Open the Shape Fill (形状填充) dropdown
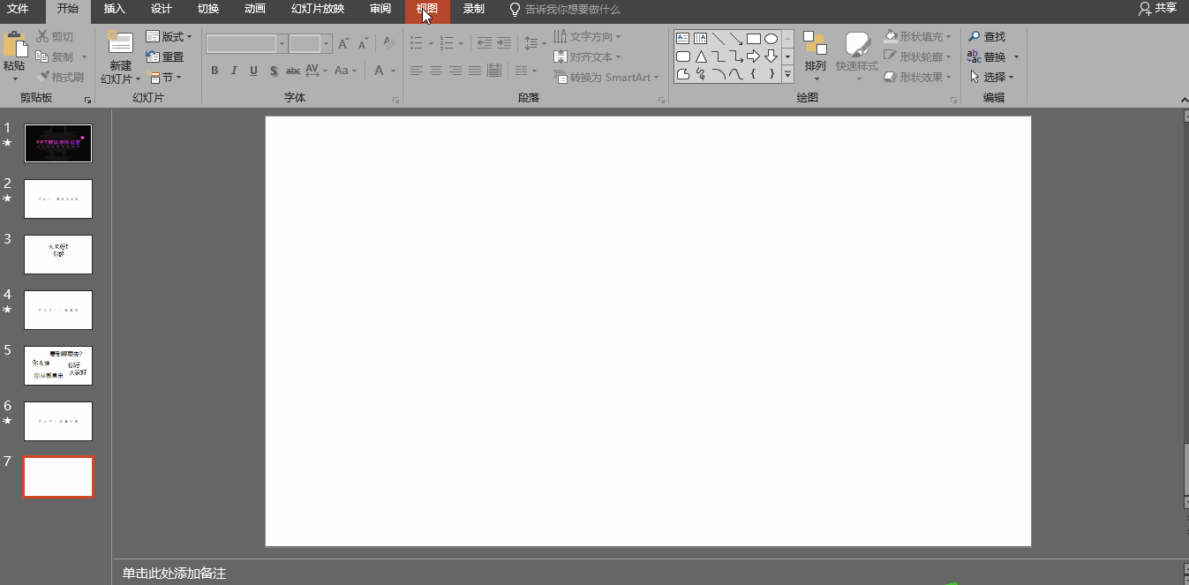The height and width of the screenshot is (585, 1189). 918,36
